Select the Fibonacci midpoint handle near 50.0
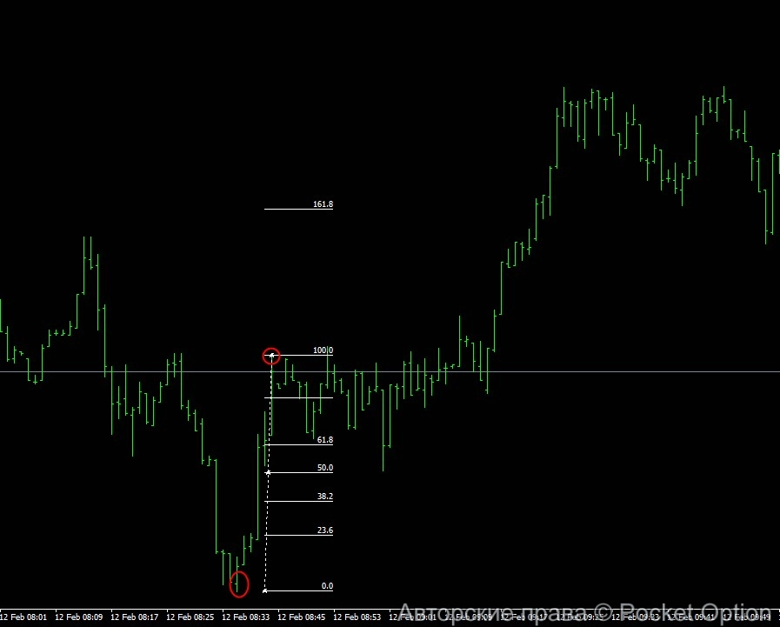This screenshot has height=627, width=780. click(x=268, y=473)
